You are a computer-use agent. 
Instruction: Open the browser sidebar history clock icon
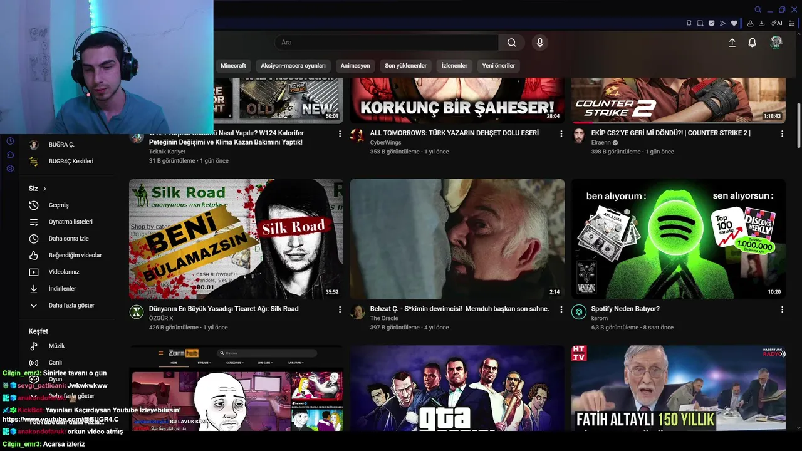[x=10, y=141]
